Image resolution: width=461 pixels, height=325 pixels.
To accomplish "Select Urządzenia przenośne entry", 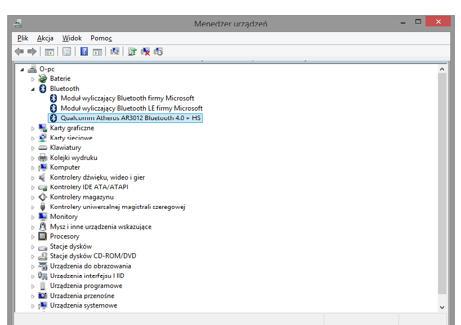I will tap(82, 296).
